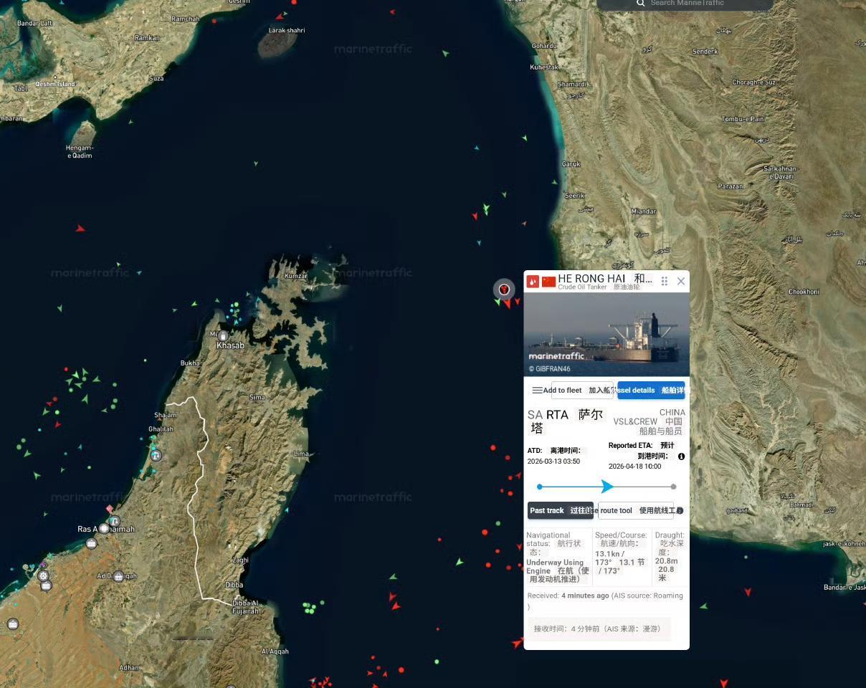Click the crane icon just above Ras Al Khaimah
This screenshot has width=866, height=688.
[114, 520]
